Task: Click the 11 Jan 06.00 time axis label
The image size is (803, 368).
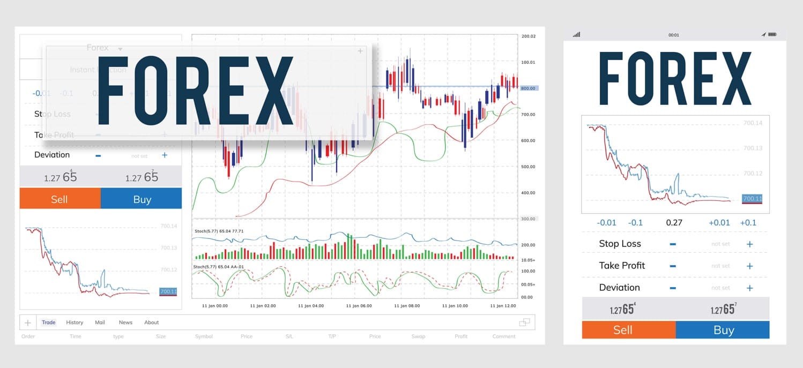Action: click(x=359, y=306)
